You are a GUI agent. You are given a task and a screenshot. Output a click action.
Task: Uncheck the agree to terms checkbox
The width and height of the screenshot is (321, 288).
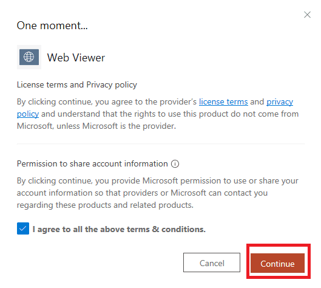click(x=23, y=228)
